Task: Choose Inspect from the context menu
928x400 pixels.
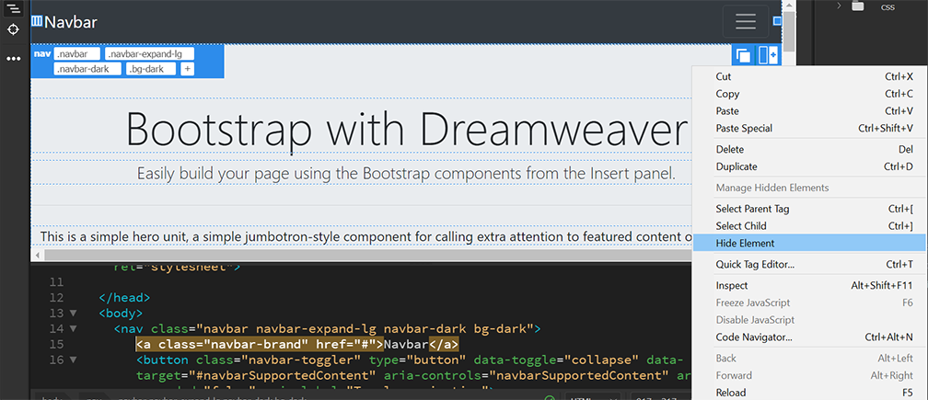Action: 808,285
